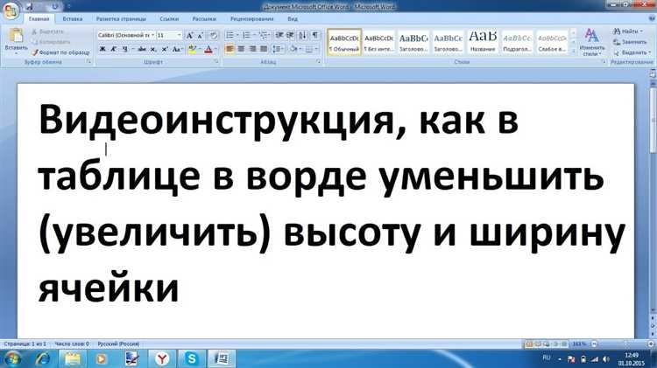Click Заменить (Replace)
The width and height of the screenshot is (657, 368).
(x=630, y=42)
